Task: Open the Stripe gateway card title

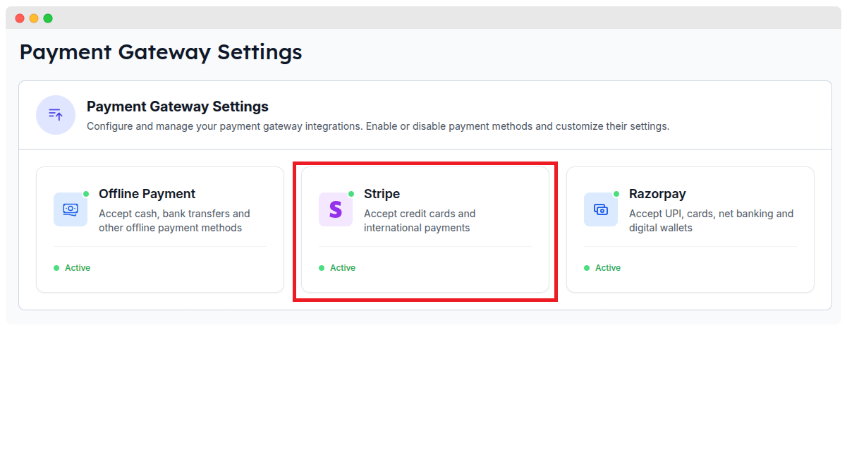Action: tap(382, 194)
